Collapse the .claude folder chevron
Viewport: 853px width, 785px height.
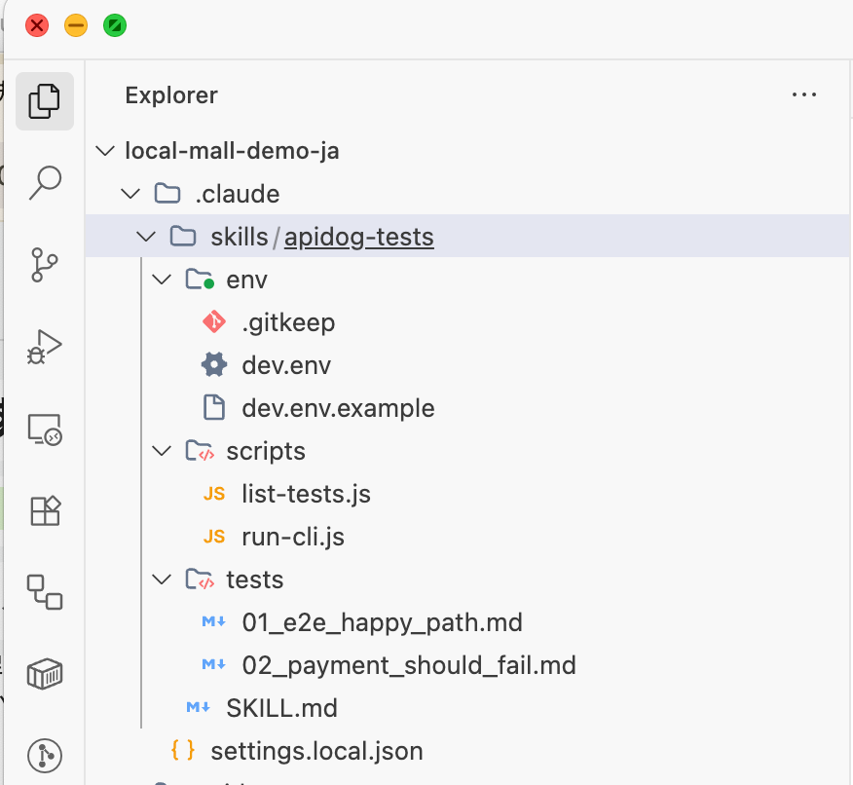pyautogui.click(x=130, y=194)
